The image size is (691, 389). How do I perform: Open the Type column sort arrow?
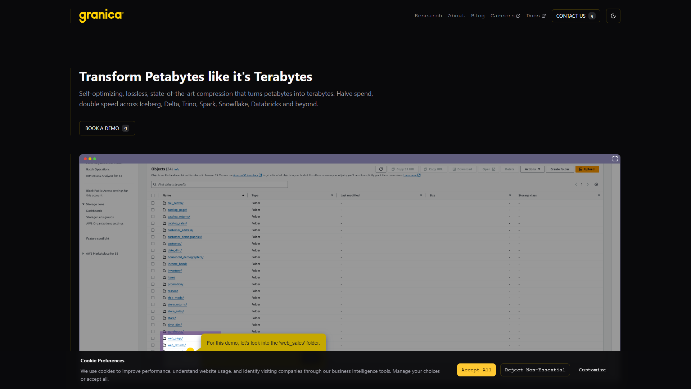(x=332, y=196)
